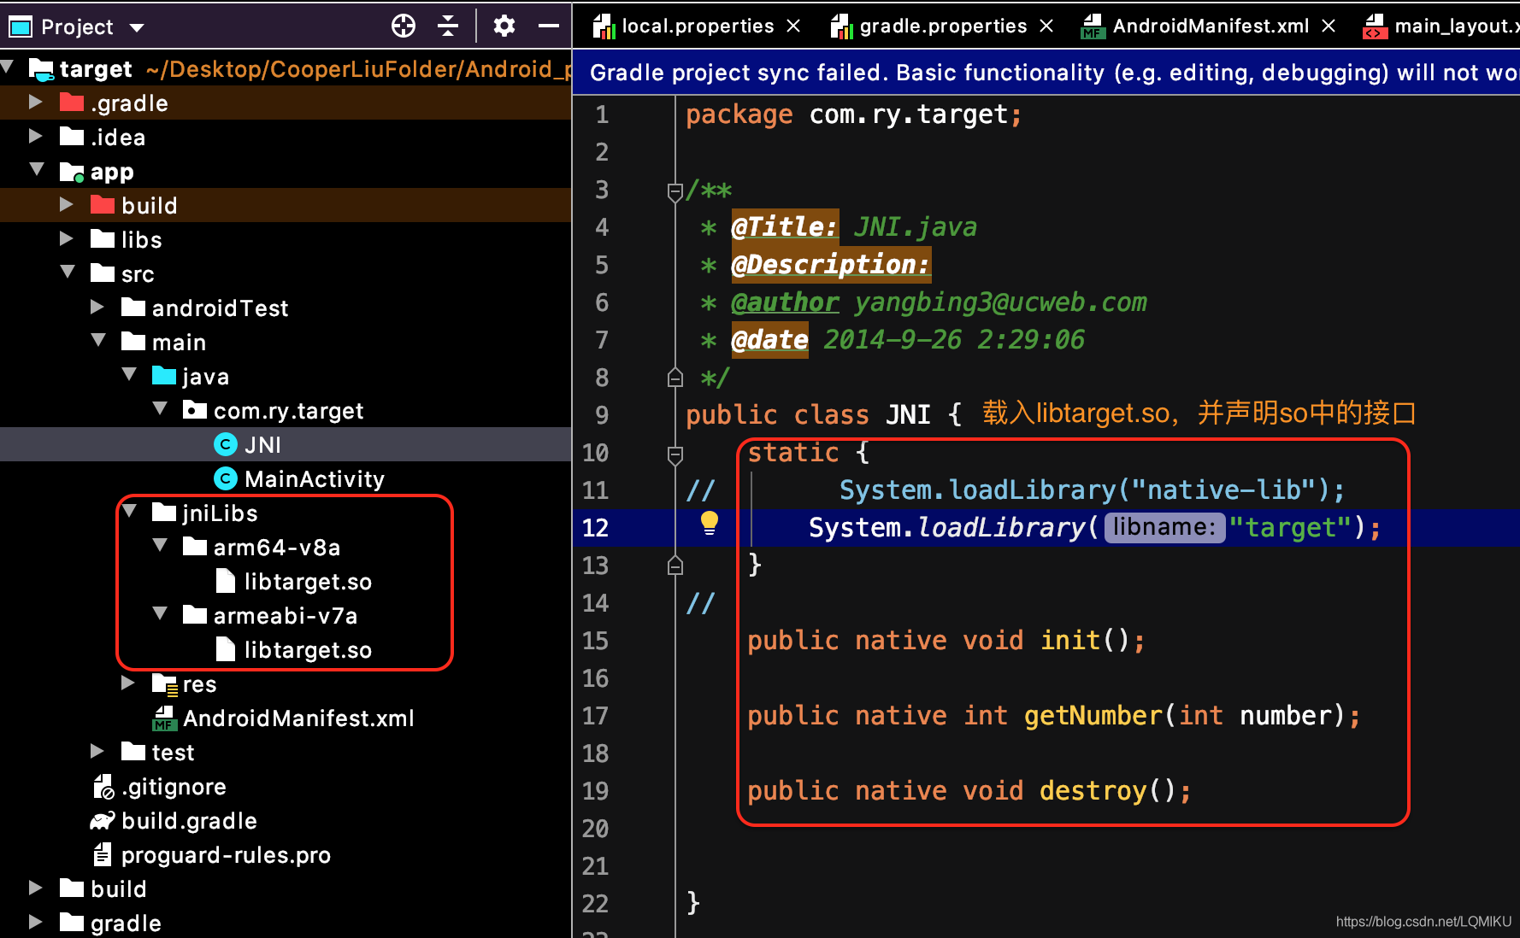Fold the static block at line 10
This screenshot has height=938, width=1520.
coord(675,454)
